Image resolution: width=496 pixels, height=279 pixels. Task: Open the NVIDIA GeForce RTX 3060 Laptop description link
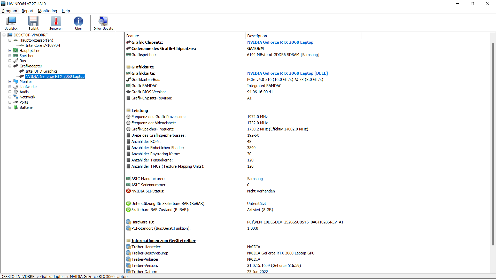(280, 42)
